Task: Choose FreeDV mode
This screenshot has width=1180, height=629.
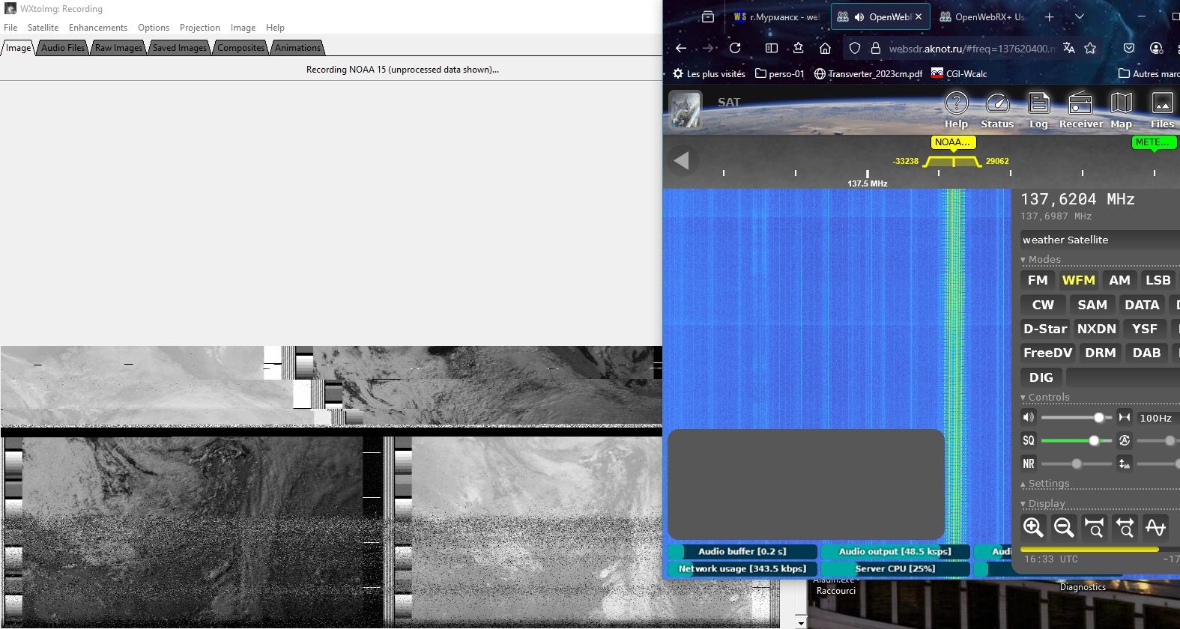Action: [x=1047, y=353]
